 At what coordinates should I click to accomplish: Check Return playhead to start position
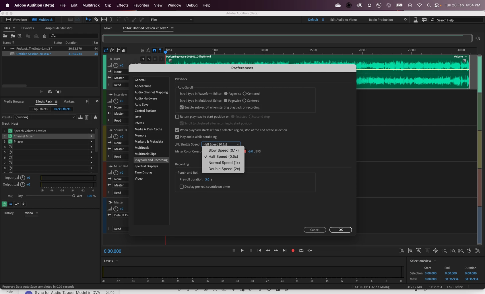pos(177,117)
